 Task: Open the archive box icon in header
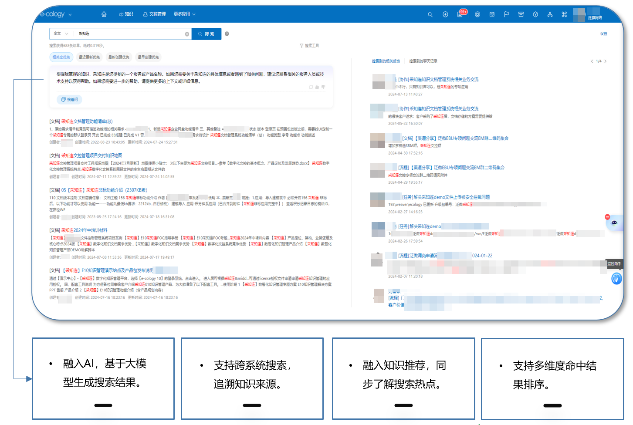[x=521, y=14]
